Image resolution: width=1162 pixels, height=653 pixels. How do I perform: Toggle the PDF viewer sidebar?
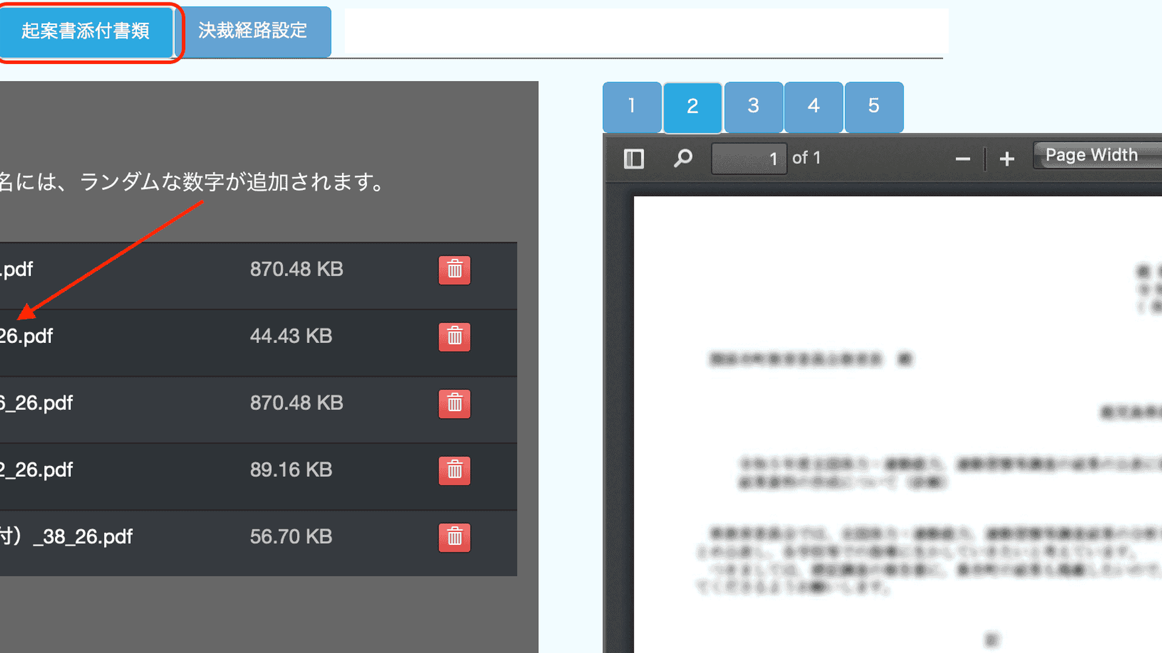(633, 158)
